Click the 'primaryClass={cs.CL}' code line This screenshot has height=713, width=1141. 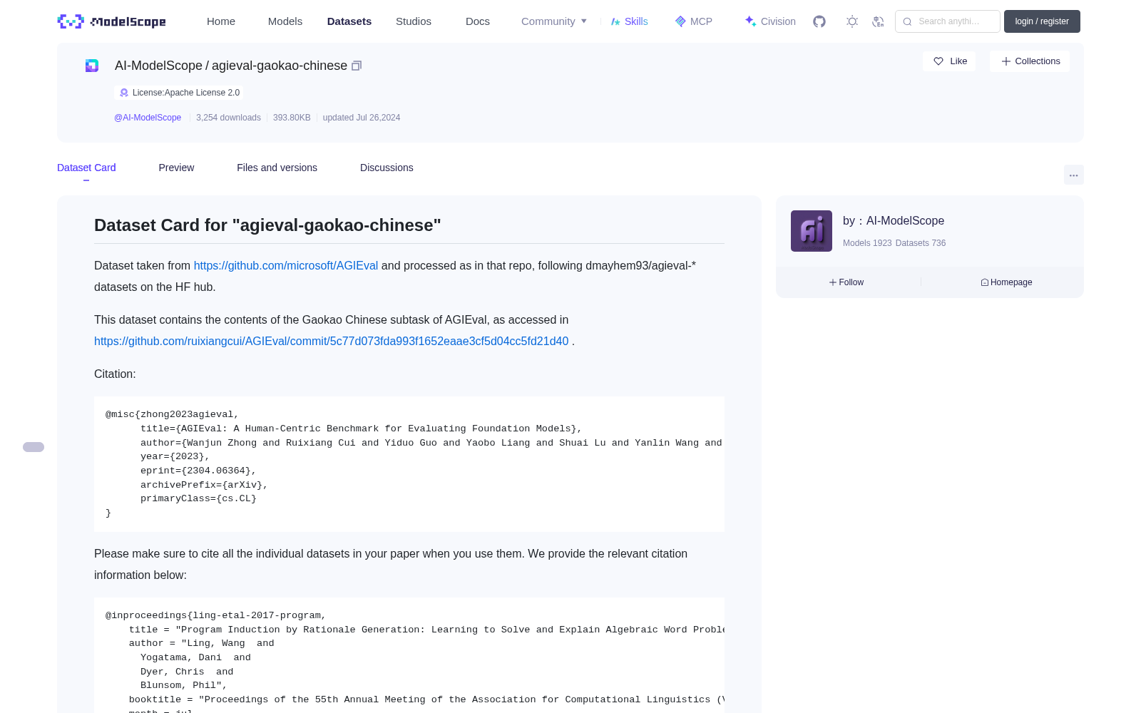[x=198, y=498]
